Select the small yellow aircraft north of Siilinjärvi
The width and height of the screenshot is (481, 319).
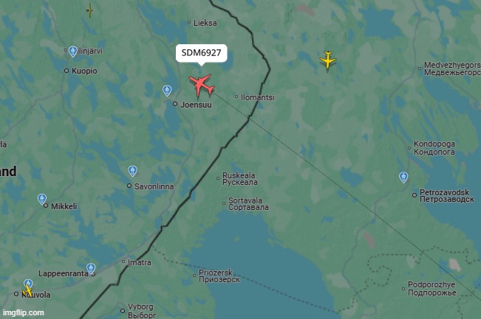[x=89, y=10]
